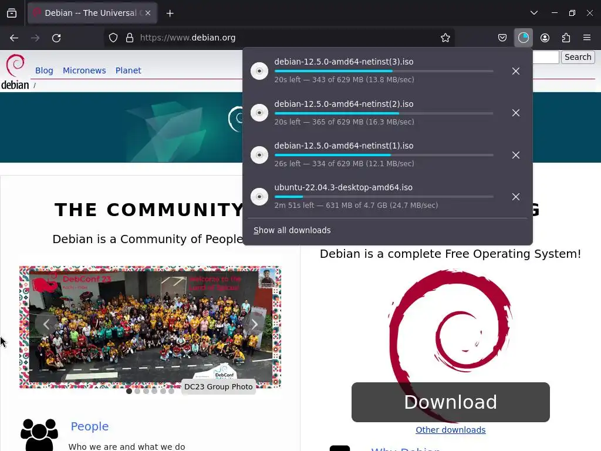Click progress bar of netinst(2).iso
Screen dimensions: 601x451
pyautogui.click(x=384, y=113)
